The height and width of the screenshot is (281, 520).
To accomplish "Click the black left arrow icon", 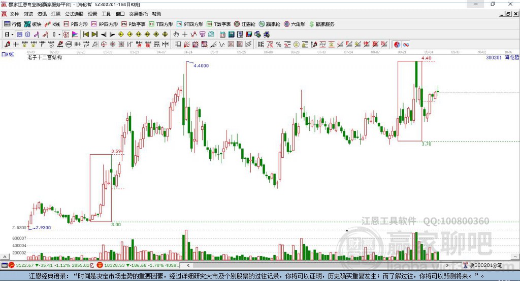I will (104, 34).
